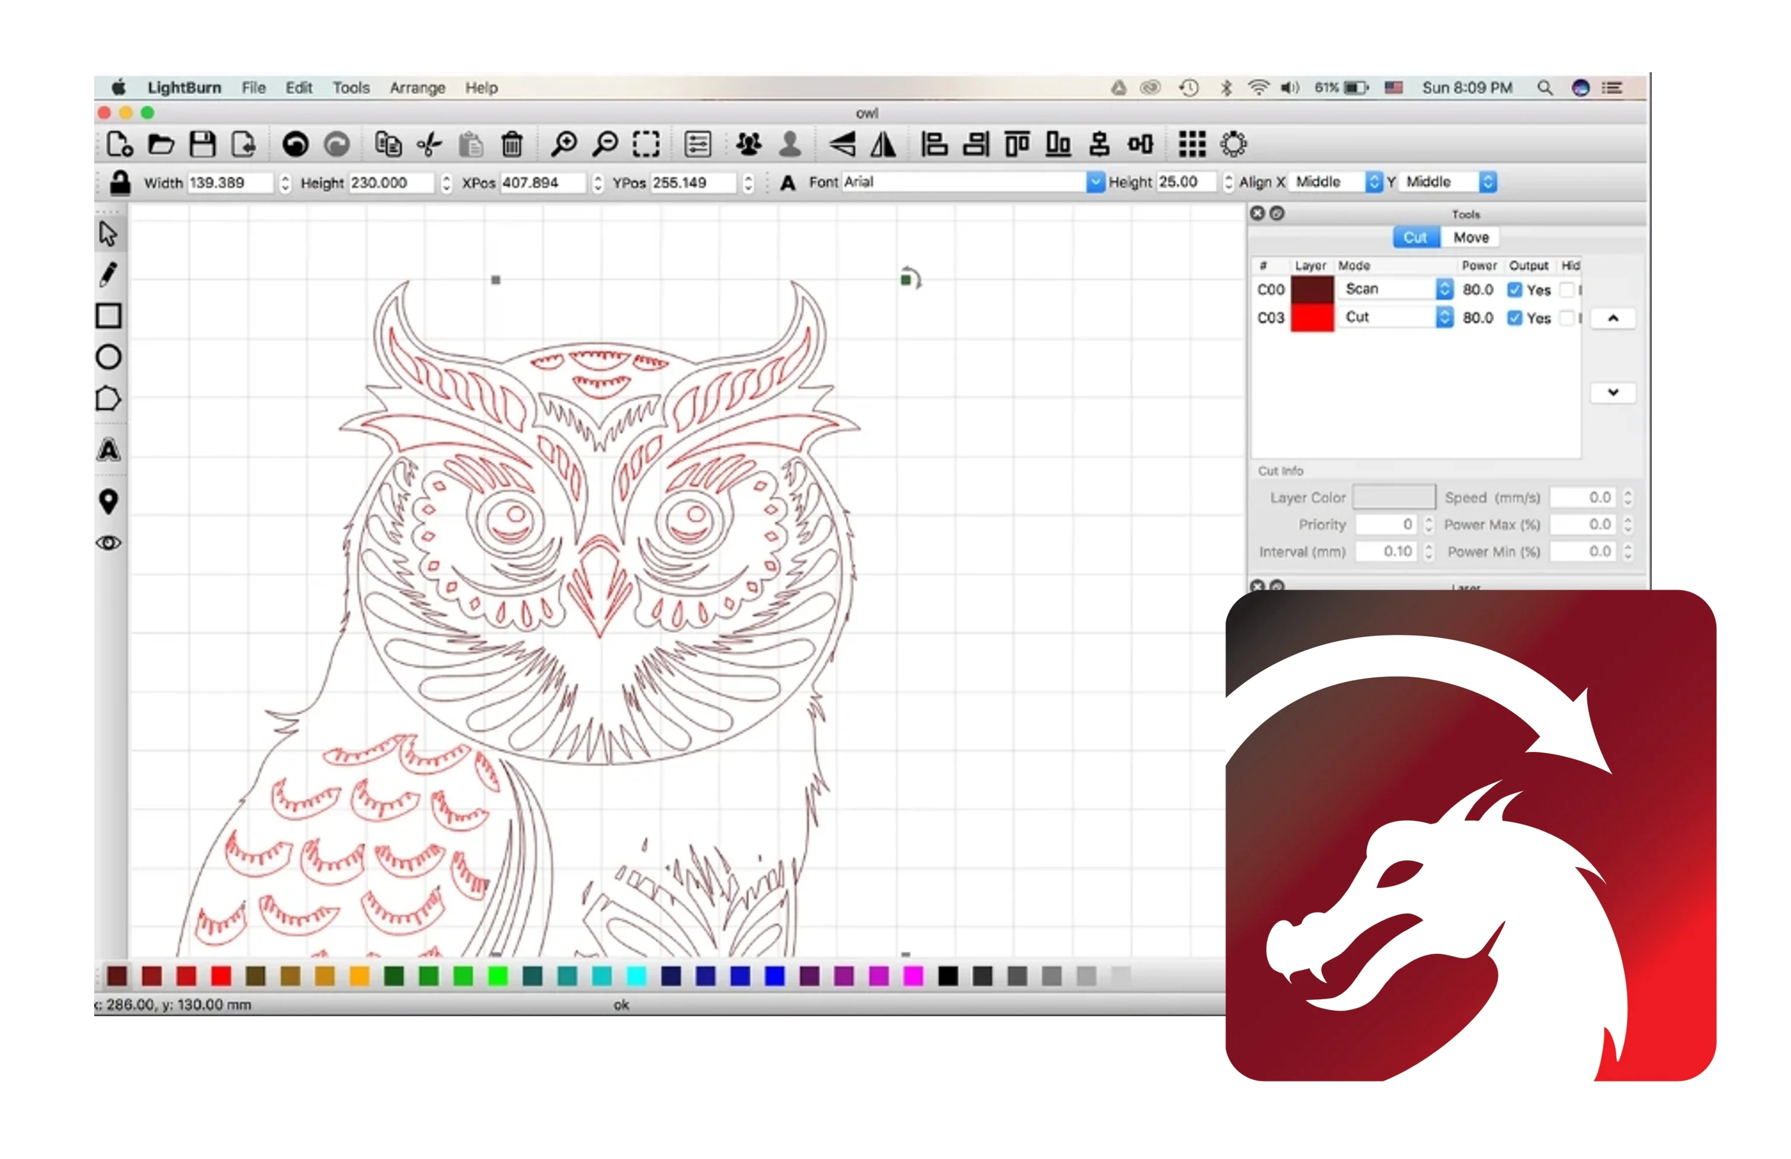Click the Delete trash can icon

(x=511, y=144)
